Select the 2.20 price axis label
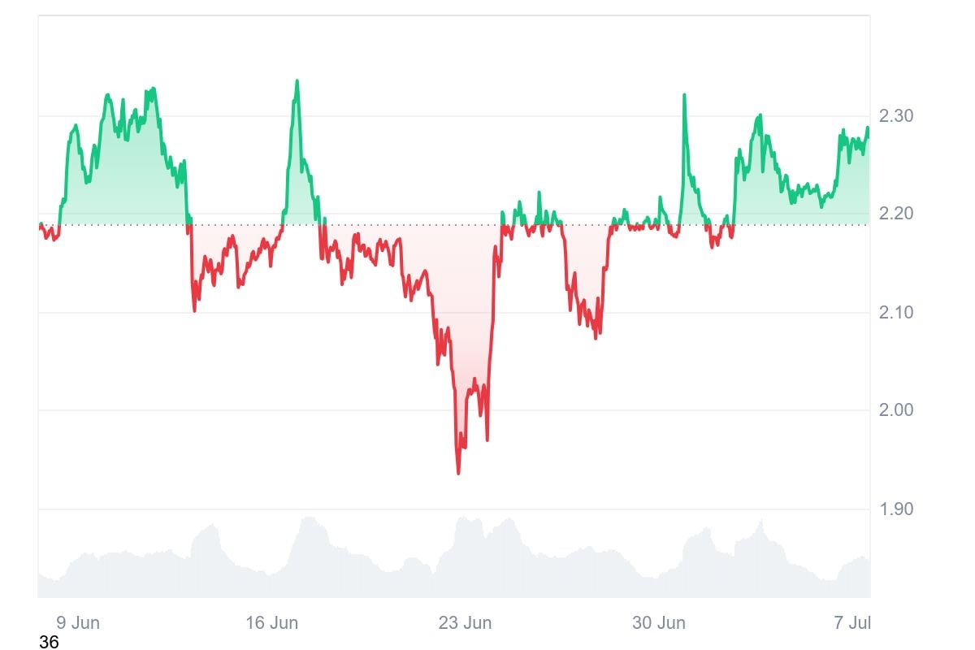The image size is (975, 650). pos(896,214)
